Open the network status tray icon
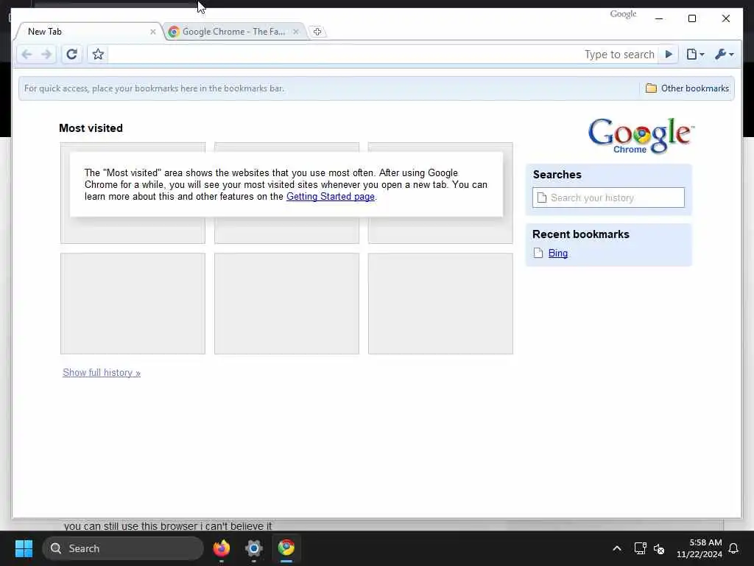This screenshot has width=754, height=566. [640, 548]
